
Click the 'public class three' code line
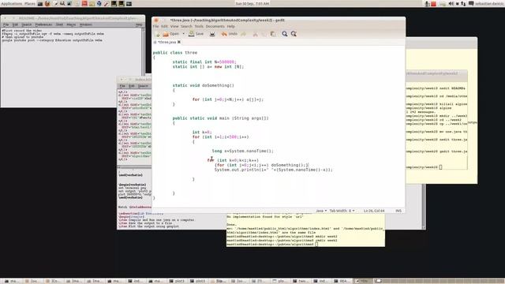(x=175, y=53)
